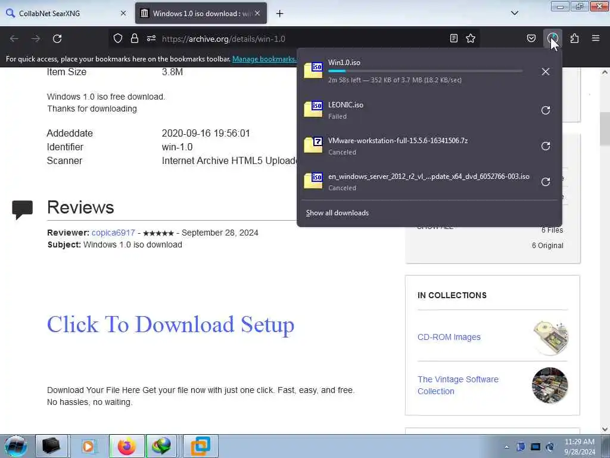Open the Extensions puzzle icon
This screenshot has height=458, width=610.
click(574, 38)
